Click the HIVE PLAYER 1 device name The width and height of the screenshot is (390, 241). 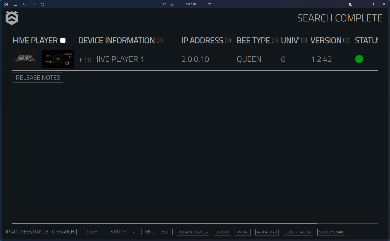coord(119,59)
